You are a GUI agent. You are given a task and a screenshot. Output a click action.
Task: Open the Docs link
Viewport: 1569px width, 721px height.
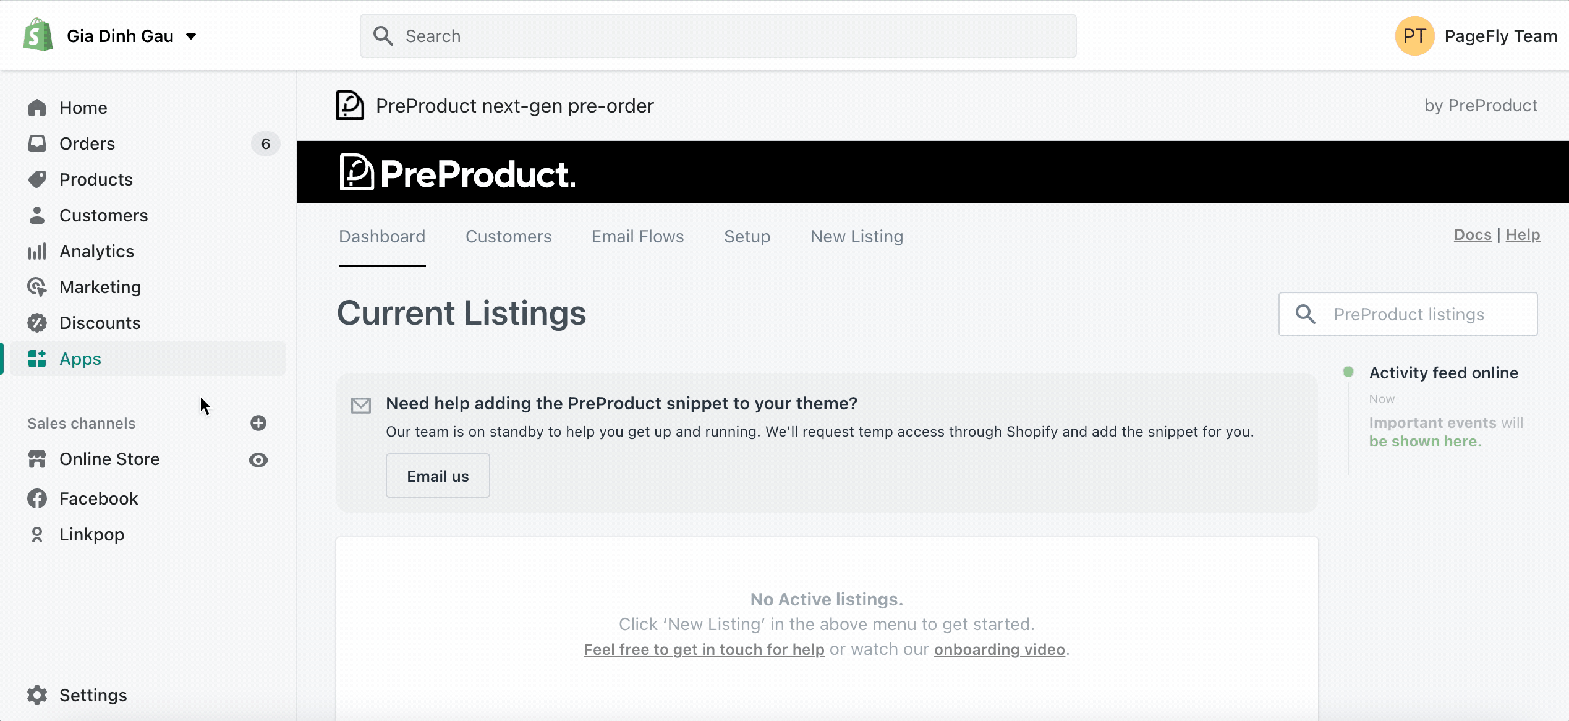pos(1473,235)
